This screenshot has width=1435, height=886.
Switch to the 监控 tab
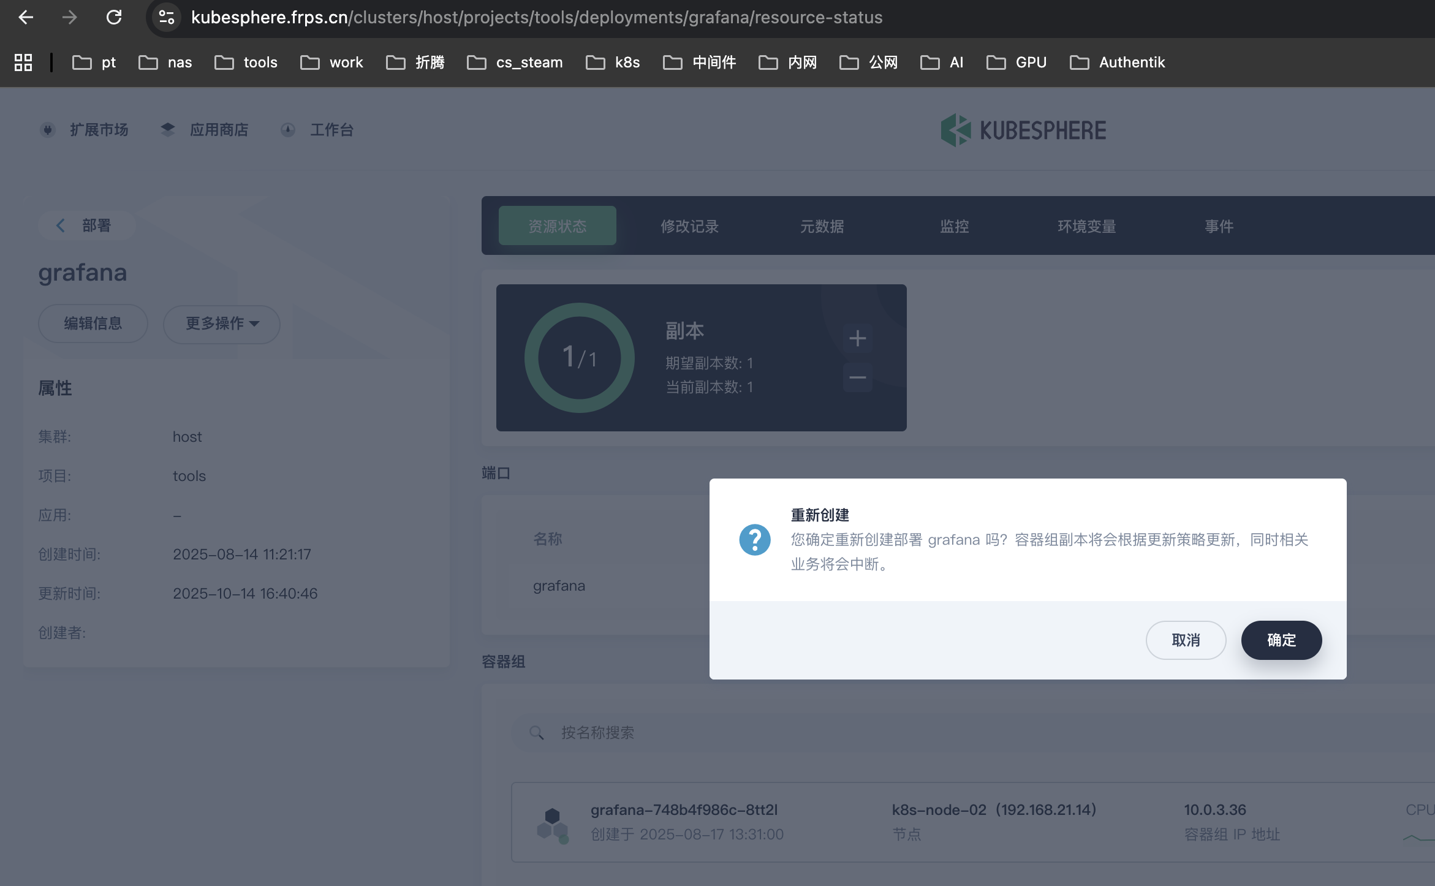953,226
